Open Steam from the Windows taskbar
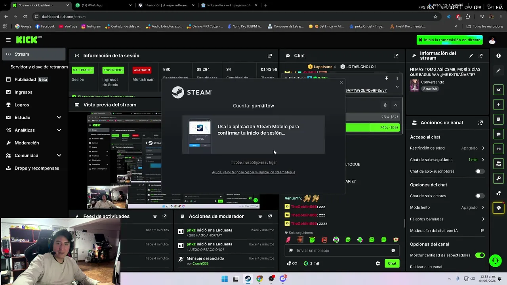The width and height of the screenshot is (507, 285). [248, 279]
